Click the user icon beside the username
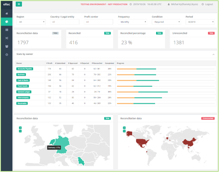Image resolution: width=219 pixels, height=172 pixels. point(168,4)
